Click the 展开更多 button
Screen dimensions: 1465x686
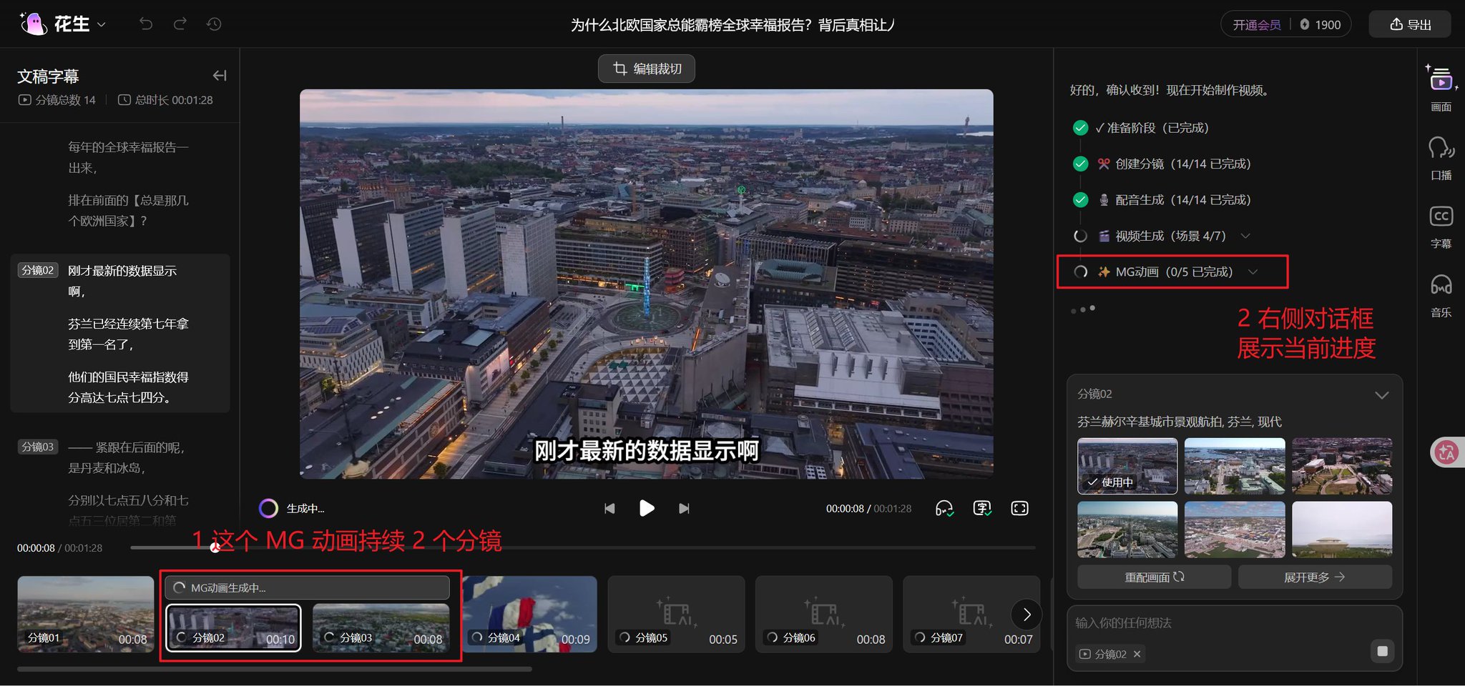coord(1315,577)
